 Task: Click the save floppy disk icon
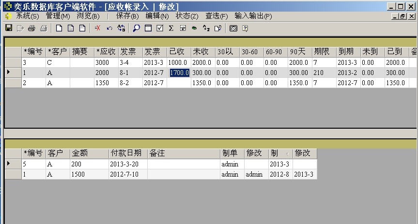[9, 28]
